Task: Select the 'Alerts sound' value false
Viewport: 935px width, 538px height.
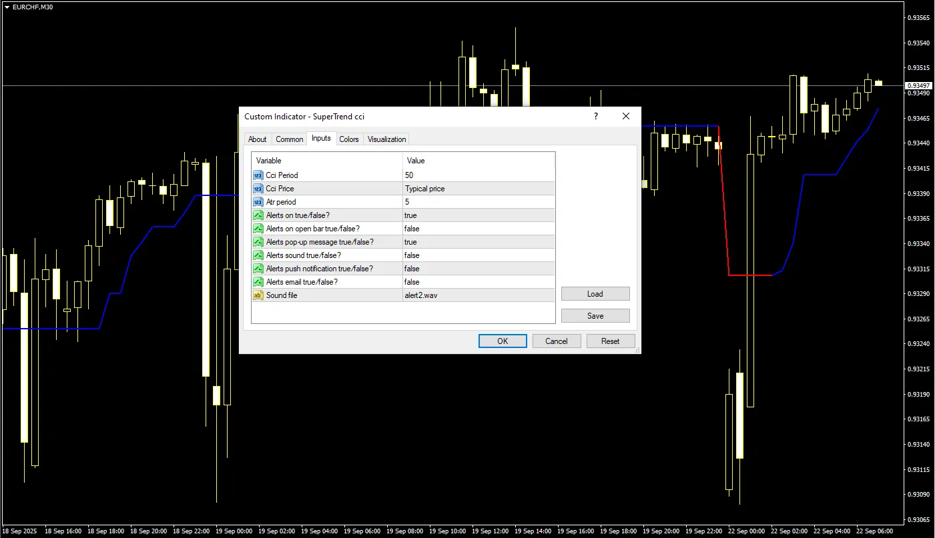Action: (479, 255)
